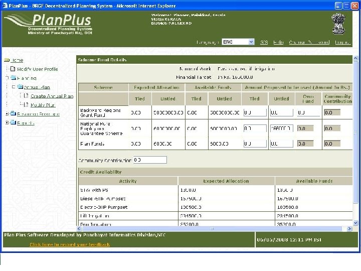This screenshot has height=271, width=361.
Task: Click the horizontal scrollbar left arrow
Action: (x=79, y=229)
